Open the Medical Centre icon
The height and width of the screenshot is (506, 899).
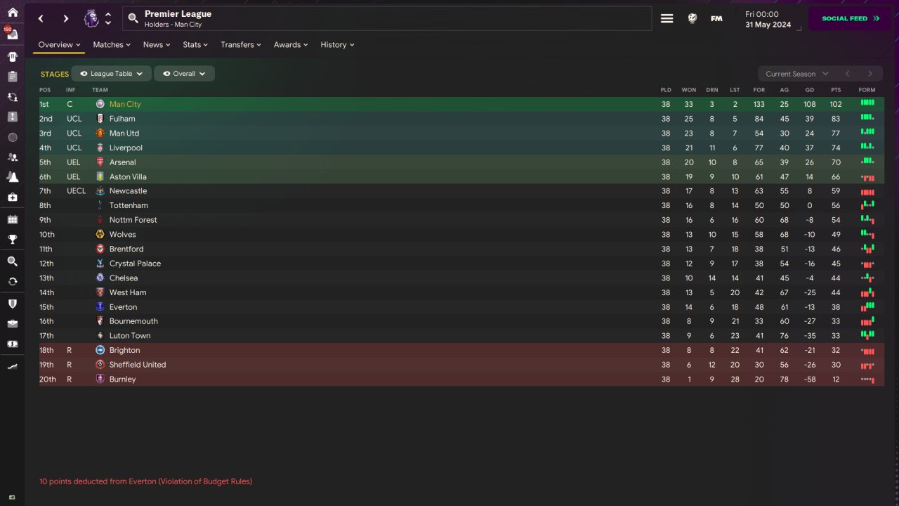(13, 197)
